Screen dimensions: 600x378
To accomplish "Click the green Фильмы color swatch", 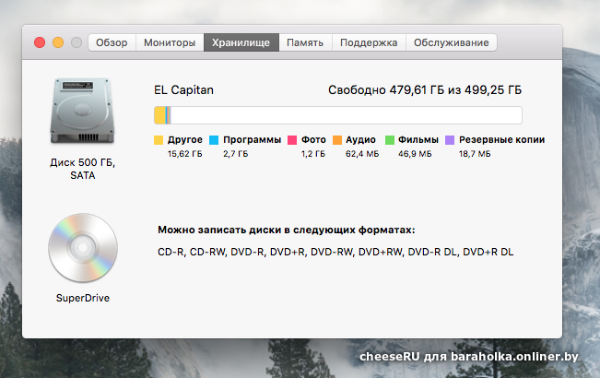I will point(390,140).
